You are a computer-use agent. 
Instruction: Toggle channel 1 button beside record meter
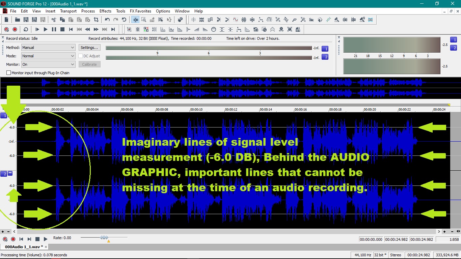click(325, 49)
